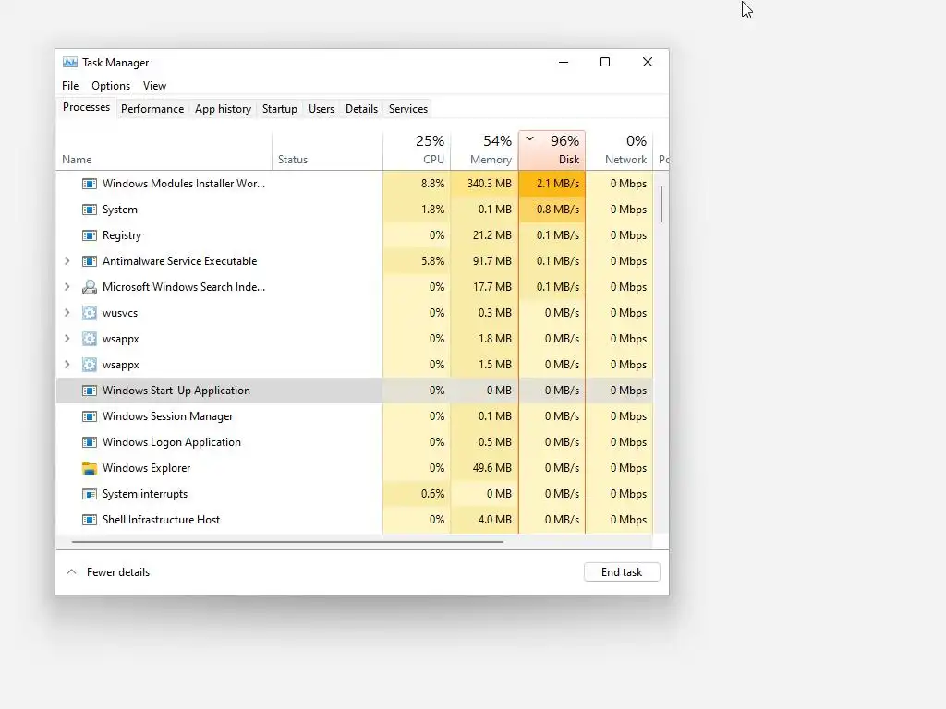
Task: Click the Windows Explorer folder icon
Action: tap(90, 468)
